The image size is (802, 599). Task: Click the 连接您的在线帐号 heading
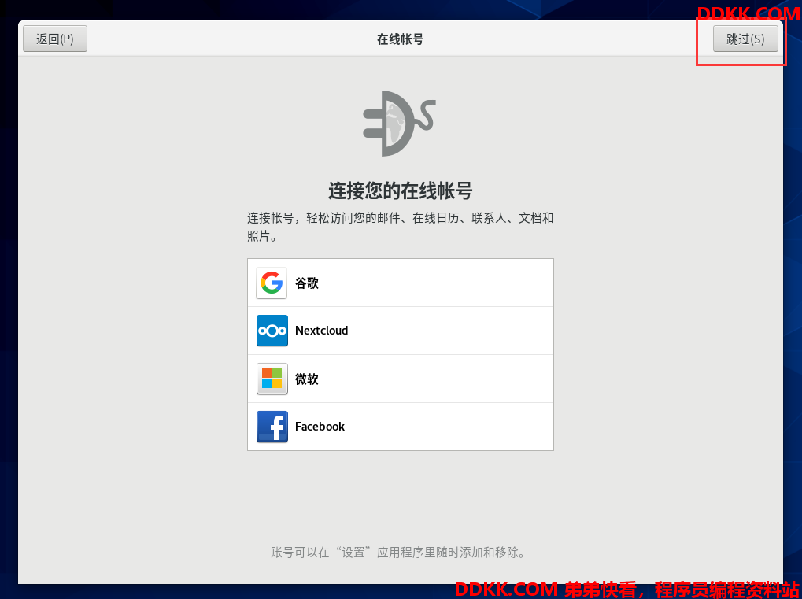(x=401, y=190)
